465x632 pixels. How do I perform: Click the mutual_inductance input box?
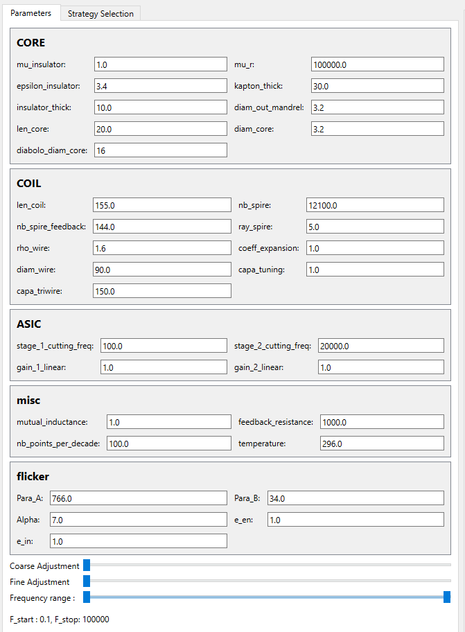[x=169, y=422]
